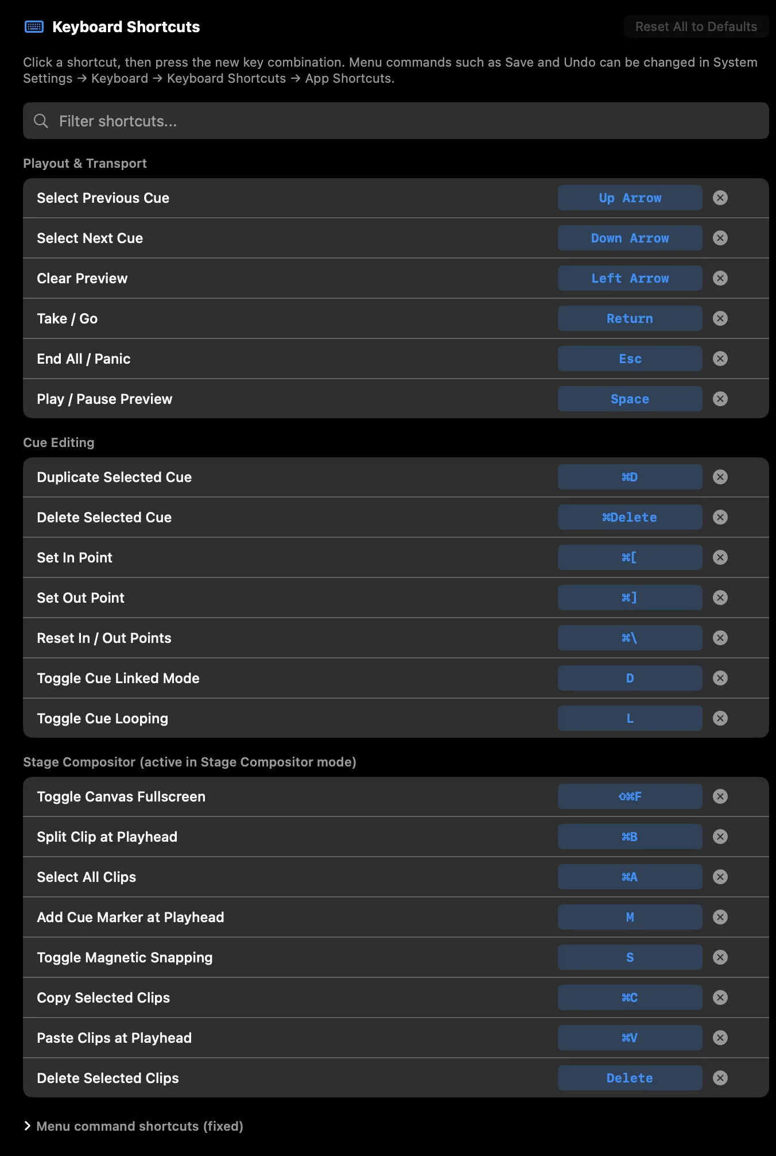Remove the End All / Panic shortcut

pyautogui.click(x=720, y=359)
